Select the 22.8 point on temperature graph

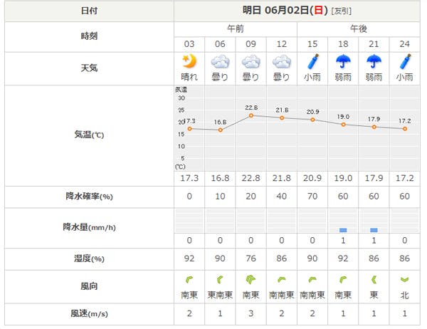(251, 115)
